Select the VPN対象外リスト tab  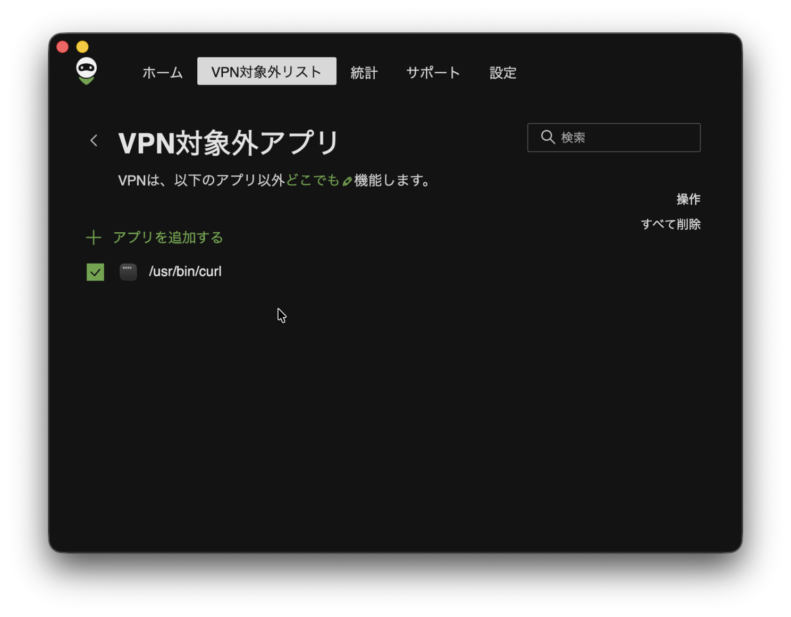[x=266, y=71]
